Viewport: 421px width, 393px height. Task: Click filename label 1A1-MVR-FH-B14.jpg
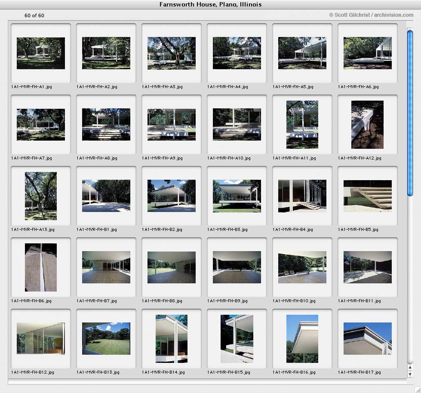click(163, 373)
